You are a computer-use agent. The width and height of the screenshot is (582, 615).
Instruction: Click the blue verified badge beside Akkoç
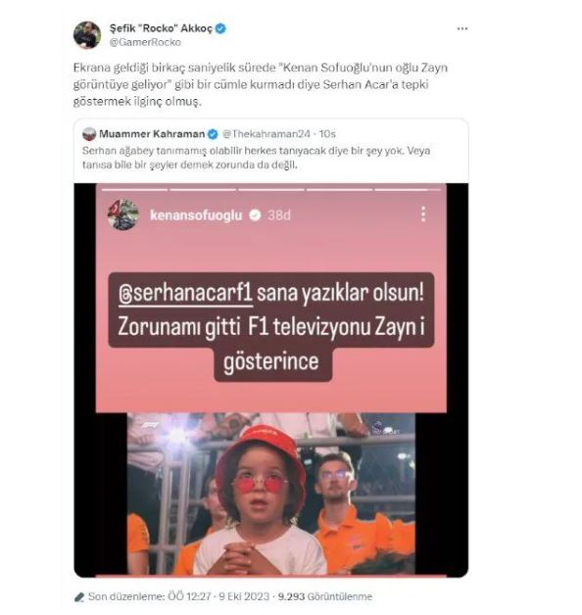coord(221,28)
